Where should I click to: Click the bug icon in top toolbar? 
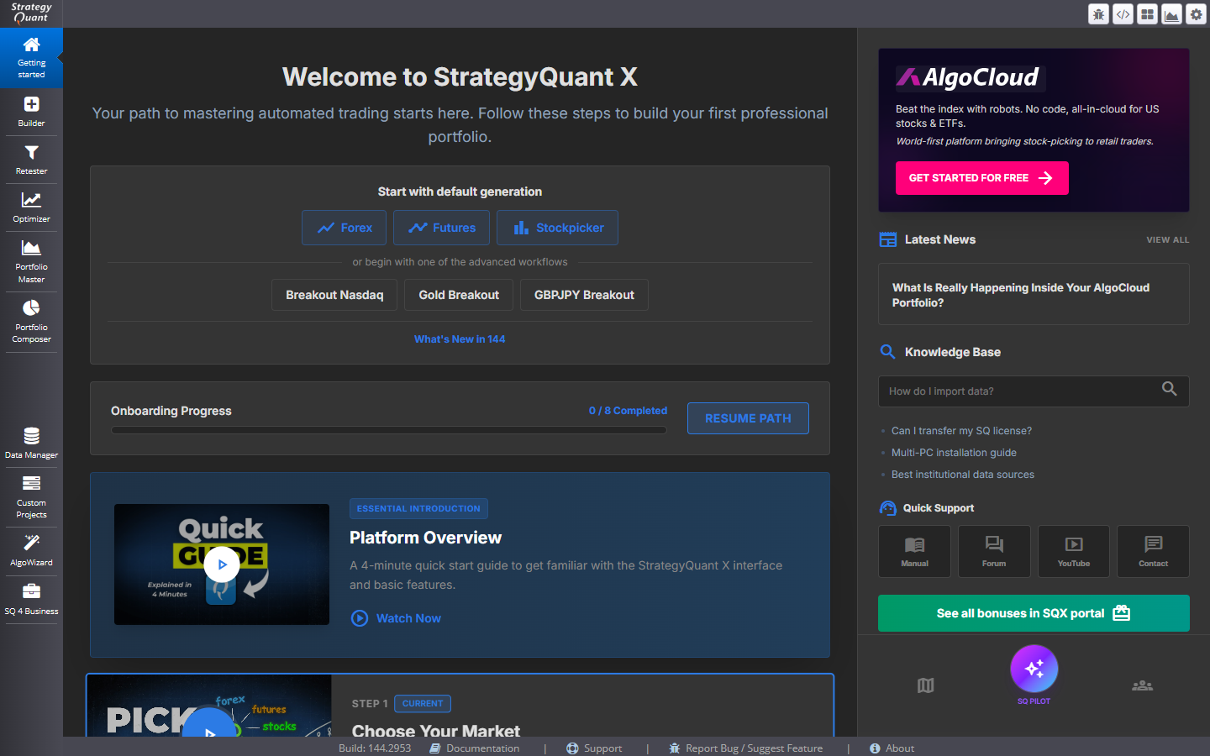coord(1098,14)
